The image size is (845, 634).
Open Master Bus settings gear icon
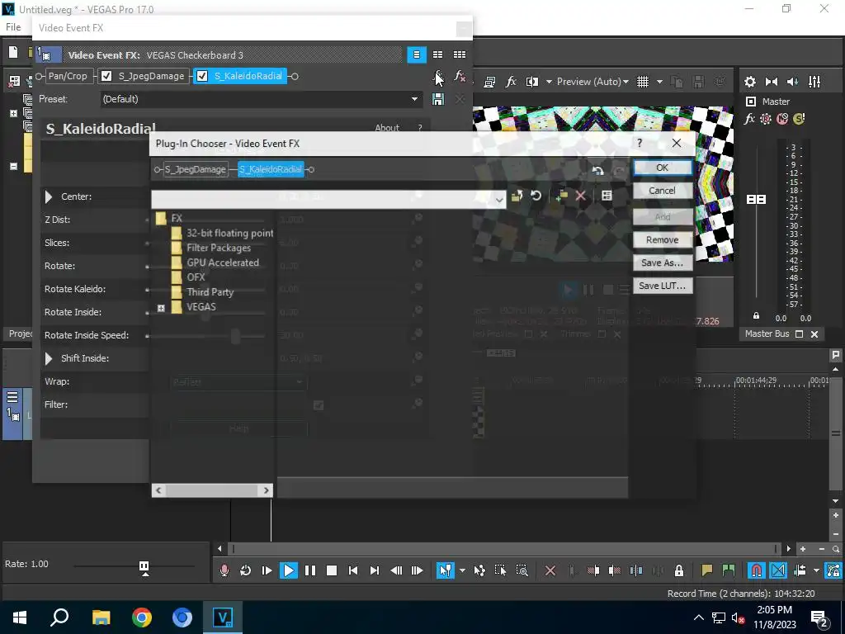point(749,82)
